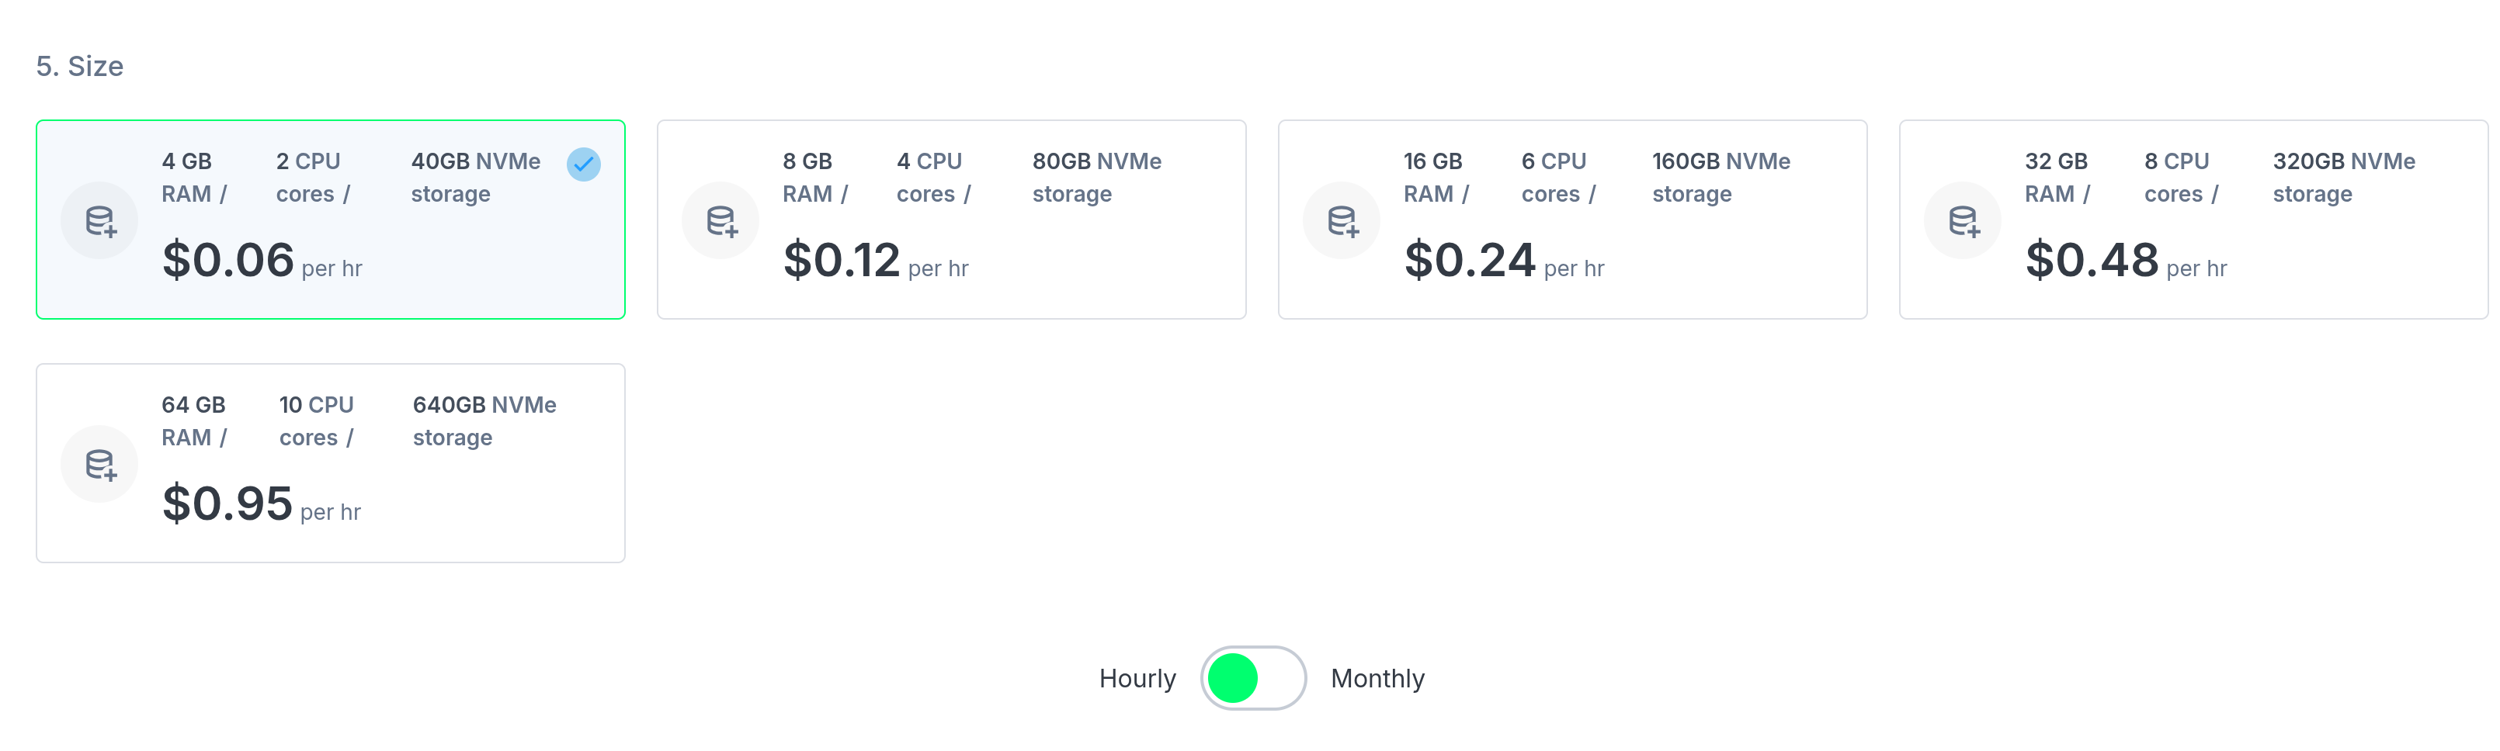Click the Monthly label
The width and height of the screenshot is (2500, 751).
coord(1377,678)
